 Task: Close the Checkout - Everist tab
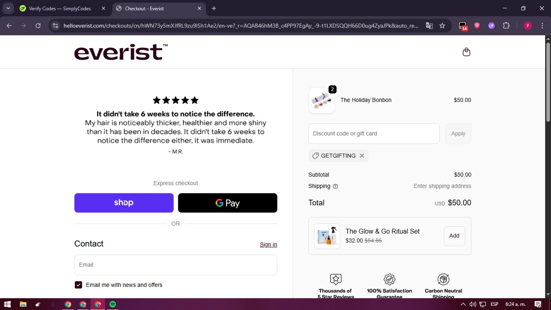click(x=199, y=8)
